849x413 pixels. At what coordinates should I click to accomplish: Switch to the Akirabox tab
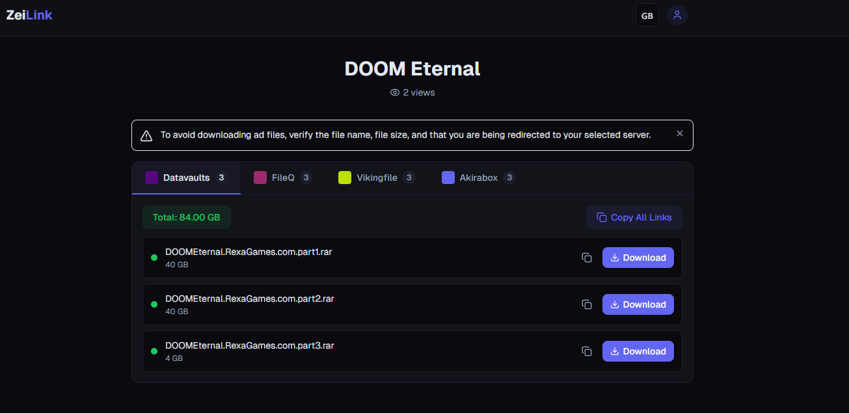click(479, 178)
